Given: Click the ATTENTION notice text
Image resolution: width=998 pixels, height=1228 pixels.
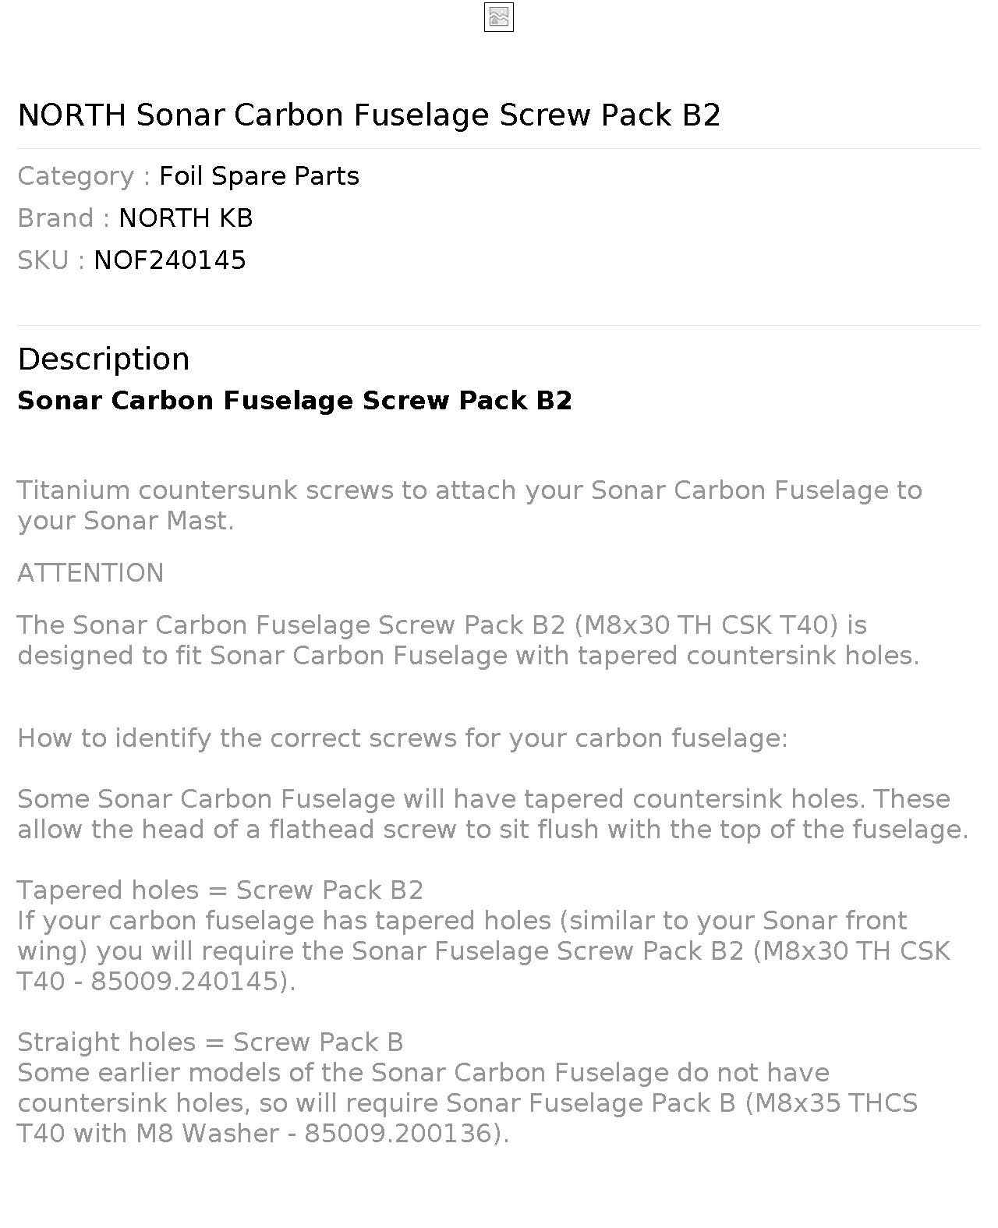Looking at the screenshot, I should pos(90,573).
